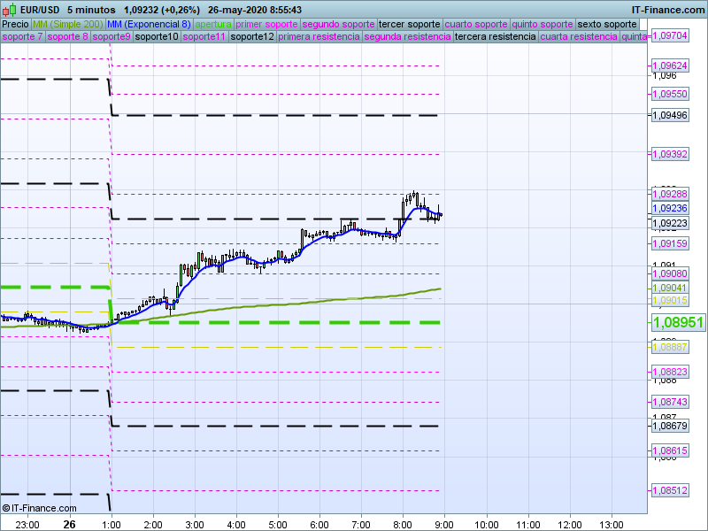
Task: Click the primer soporte label
Action: tap(267, 24)
